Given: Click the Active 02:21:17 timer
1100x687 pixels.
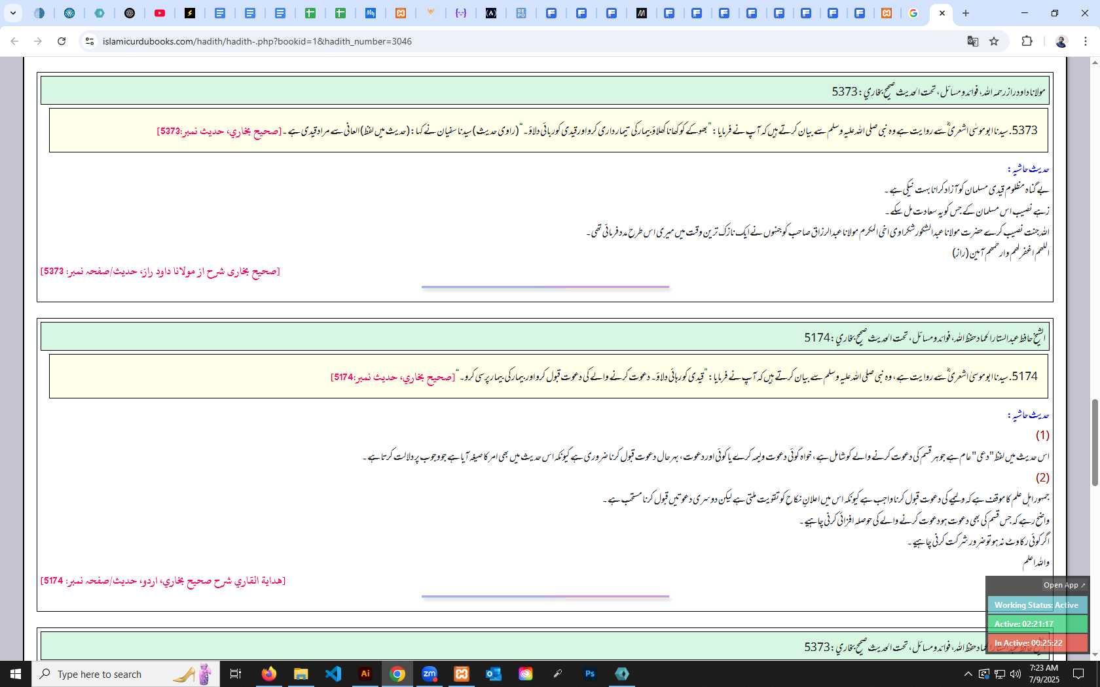Looking at the screenshot, I should (x=1036, y=624).
